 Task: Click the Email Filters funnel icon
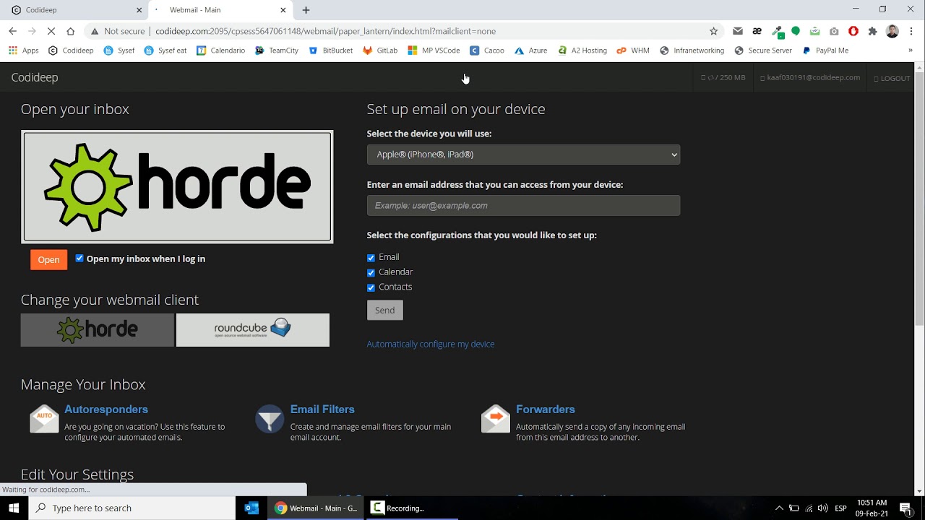270,419
